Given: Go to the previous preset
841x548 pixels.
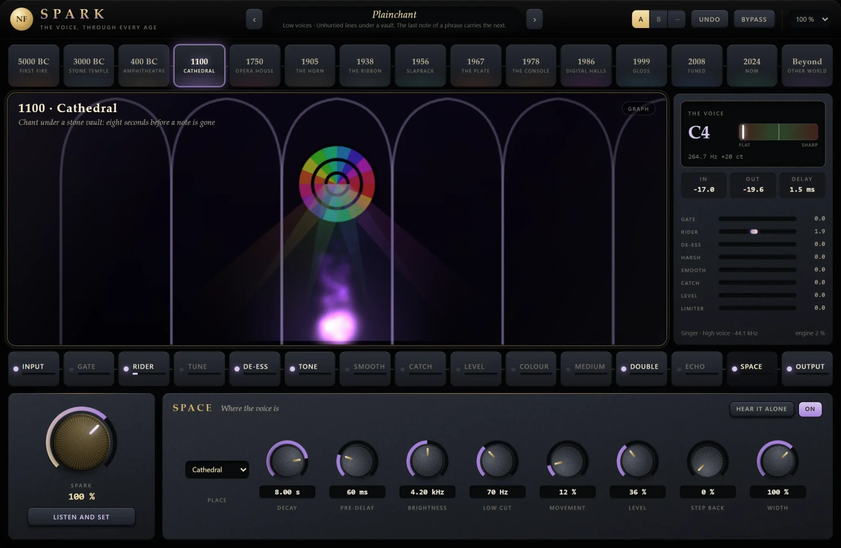Looking at the screenshot, I should [x=254, y=19].
